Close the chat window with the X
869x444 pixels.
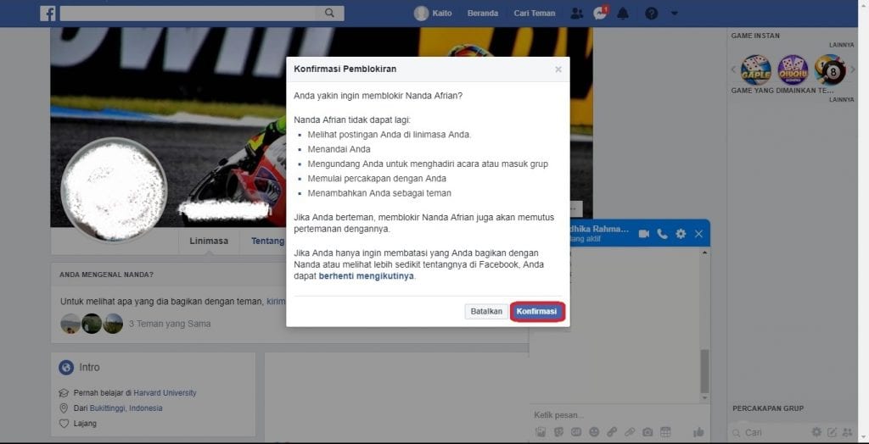[698, 234]
